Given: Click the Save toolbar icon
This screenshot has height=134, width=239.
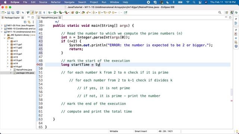Looking at the screenshot, I should (x=9, y=13).
